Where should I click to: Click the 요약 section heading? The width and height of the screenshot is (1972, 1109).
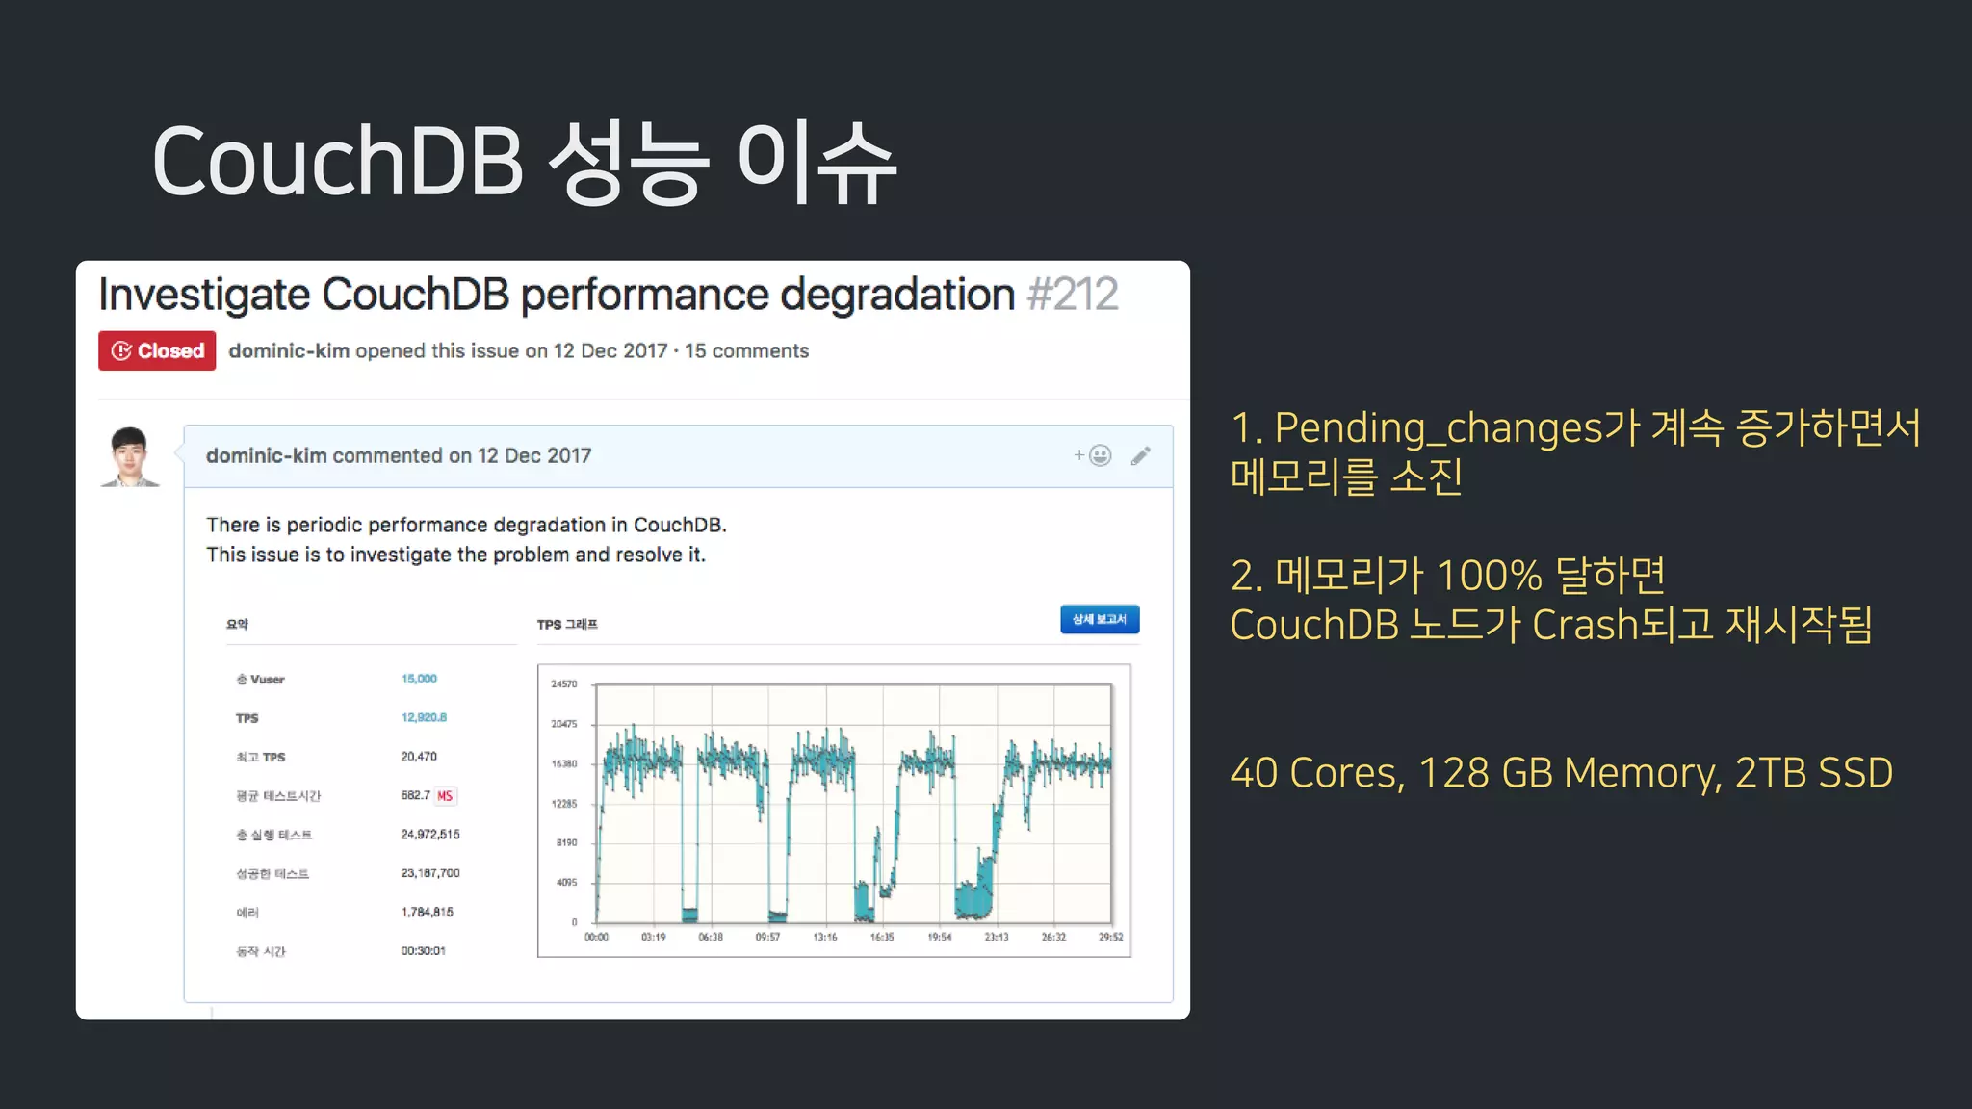(x=237, y=625)
